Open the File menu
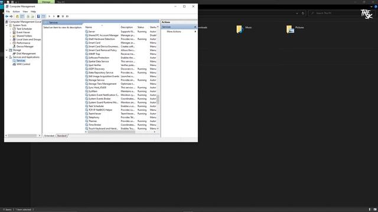 pos(8,12)
